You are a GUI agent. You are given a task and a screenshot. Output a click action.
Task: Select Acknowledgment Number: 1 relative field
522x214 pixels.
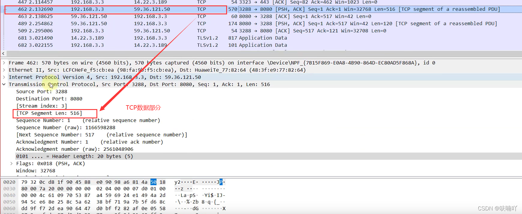coord(90,142)
